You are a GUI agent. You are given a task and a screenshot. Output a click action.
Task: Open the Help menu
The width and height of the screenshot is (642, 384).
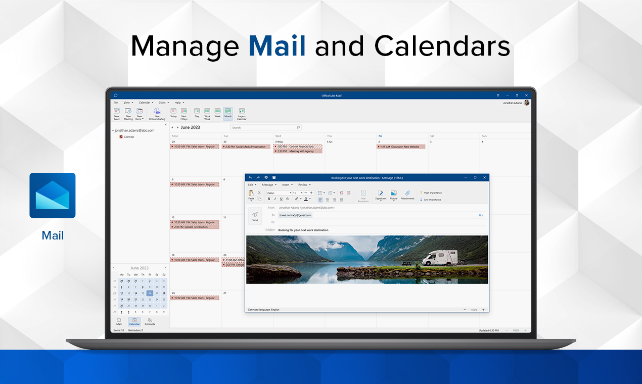click(x=179, y=103)
